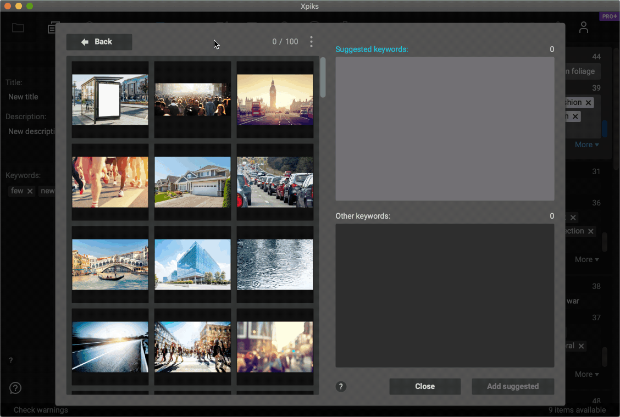Pick the Venice gondola bridge thumbnail
This screenshot has height=417, width=620.
click(110, 264)
